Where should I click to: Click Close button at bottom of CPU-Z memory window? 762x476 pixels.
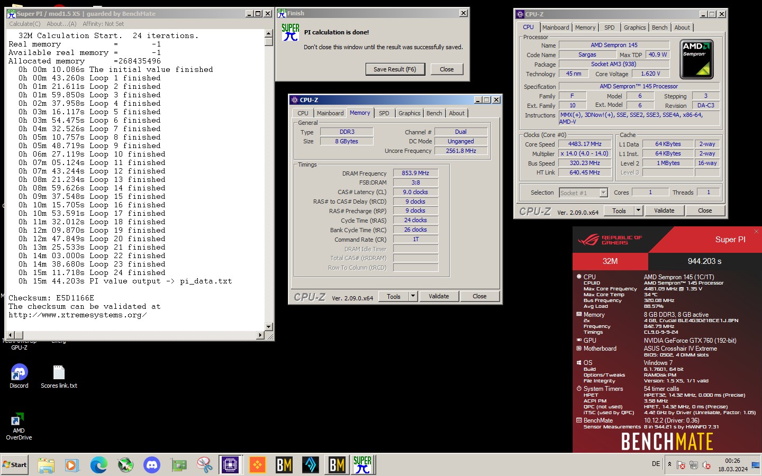(x=479, y=296)
